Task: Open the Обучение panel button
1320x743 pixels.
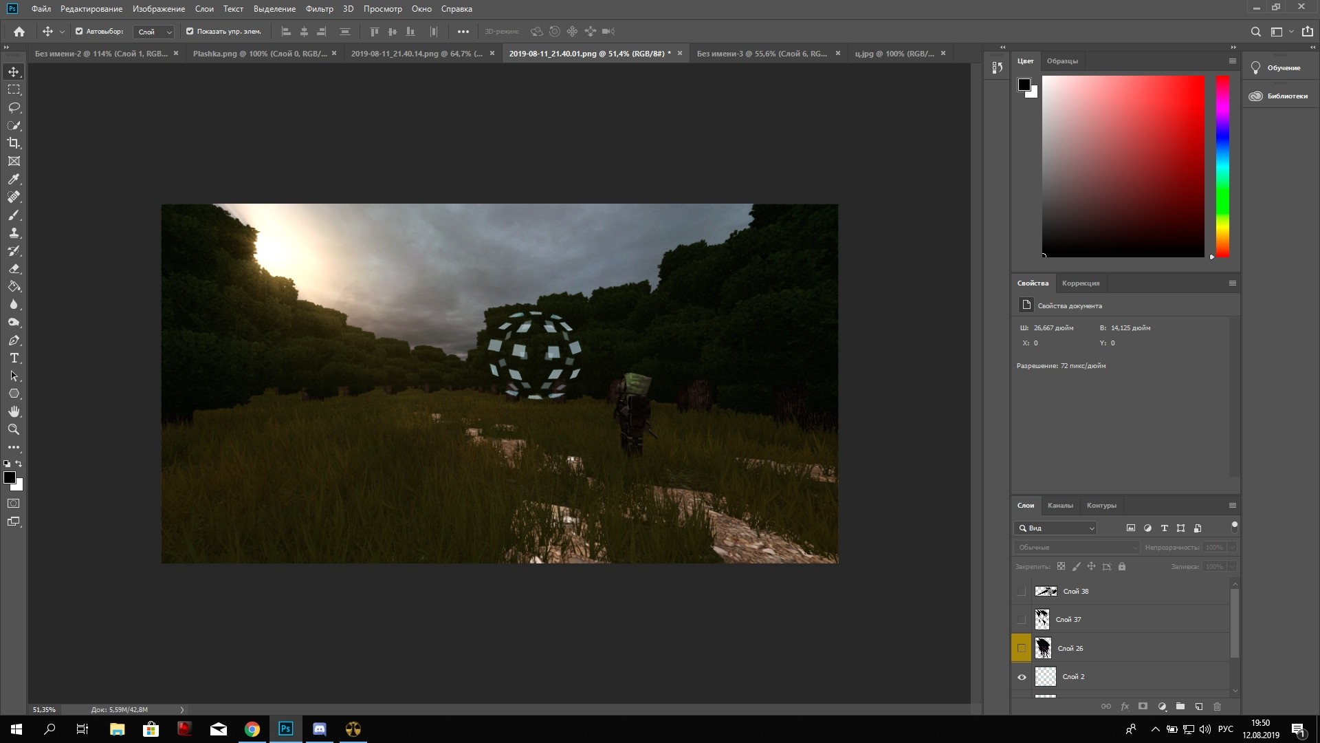Action: [1280, 67]
